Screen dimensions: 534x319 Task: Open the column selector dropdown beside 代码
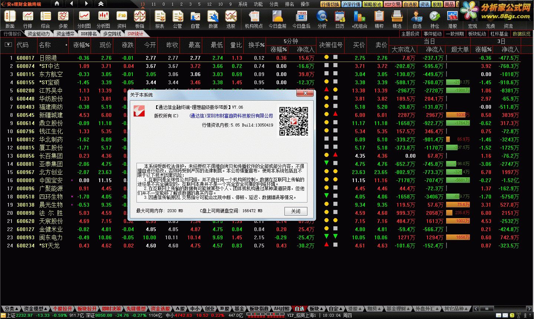tap(8, 45)
